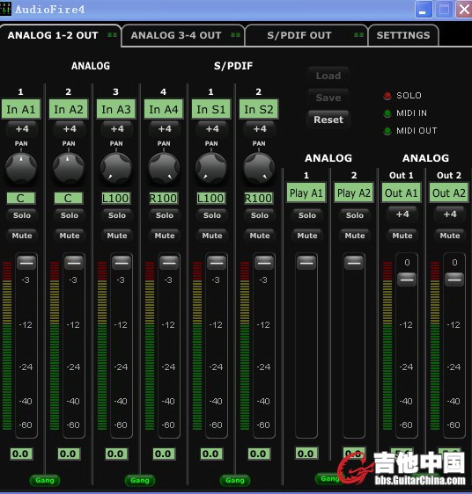Toggle Gang for Analog inputs 1 and 2
Image resolution: width=472 pixels, height=494 pixels.
coord(45,481)
